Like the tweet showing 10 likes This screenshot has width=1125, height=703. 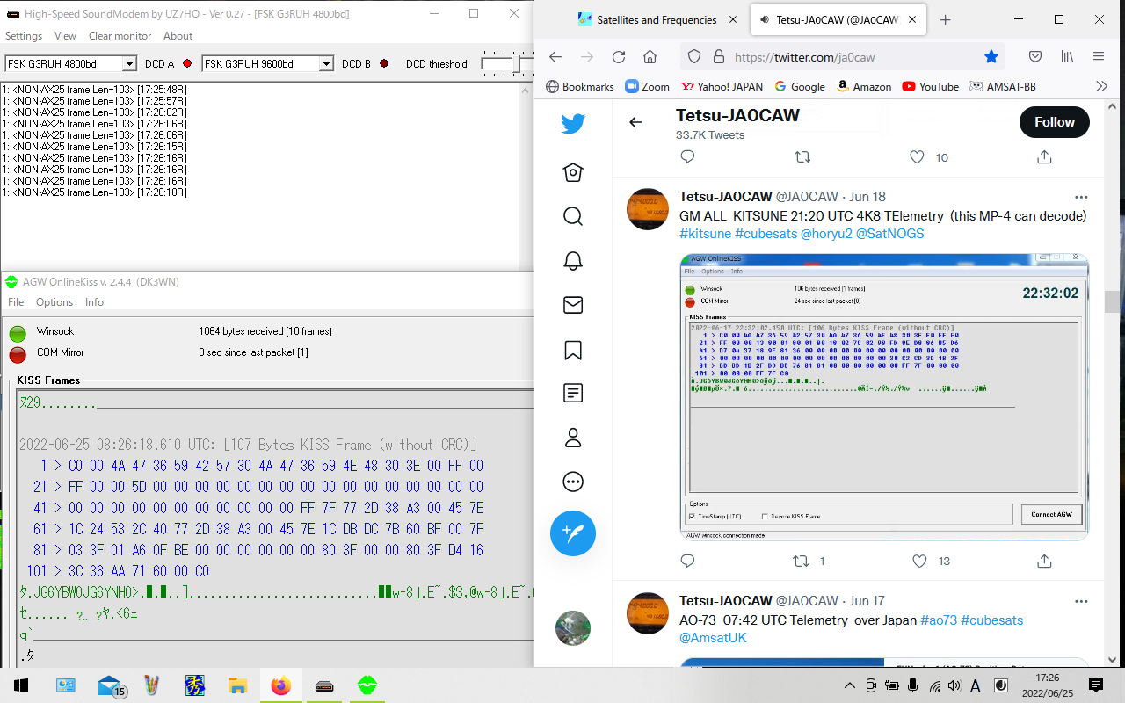[x=917, y=157]
